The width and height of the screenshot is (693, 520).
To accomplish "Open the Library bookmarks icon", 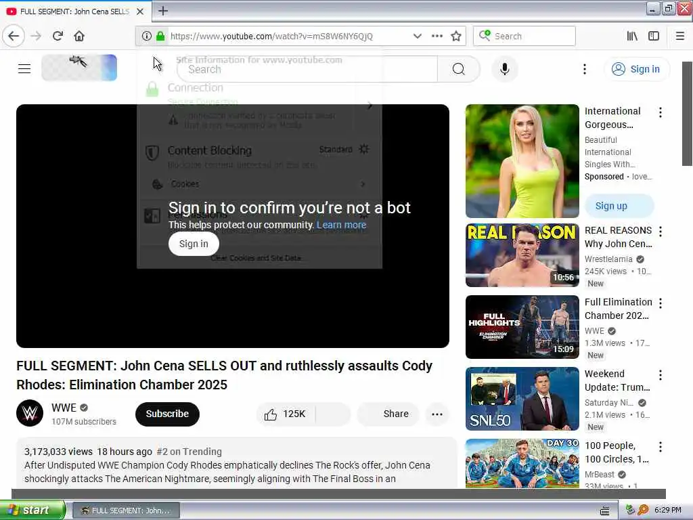I will [x=632, y=36].
